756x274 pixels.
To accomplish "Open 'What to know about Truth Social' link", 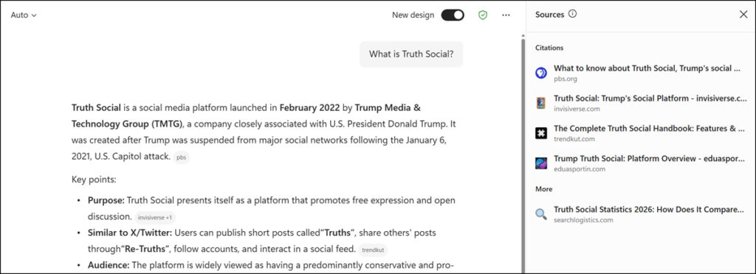I will (x=647, y=69).
